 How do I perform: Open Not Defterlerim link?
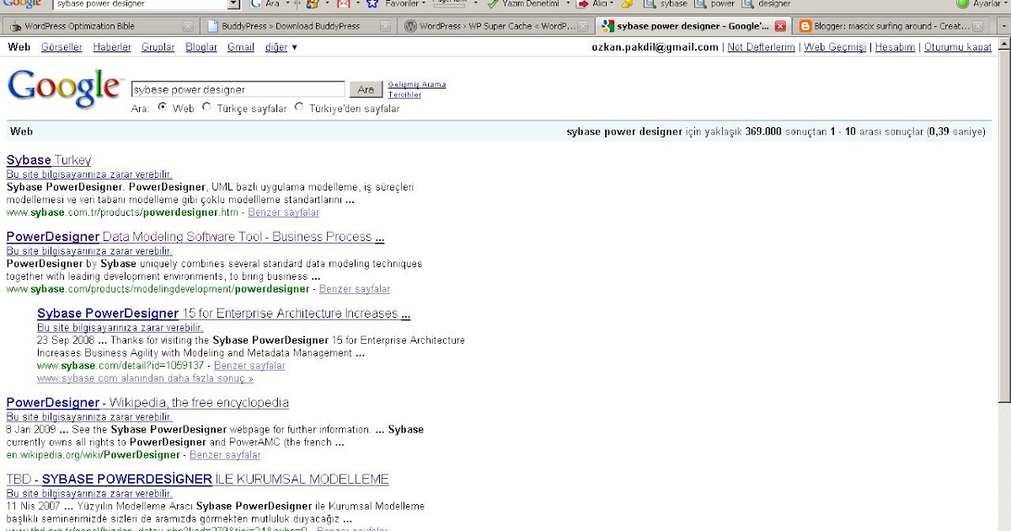pos(761,47)
